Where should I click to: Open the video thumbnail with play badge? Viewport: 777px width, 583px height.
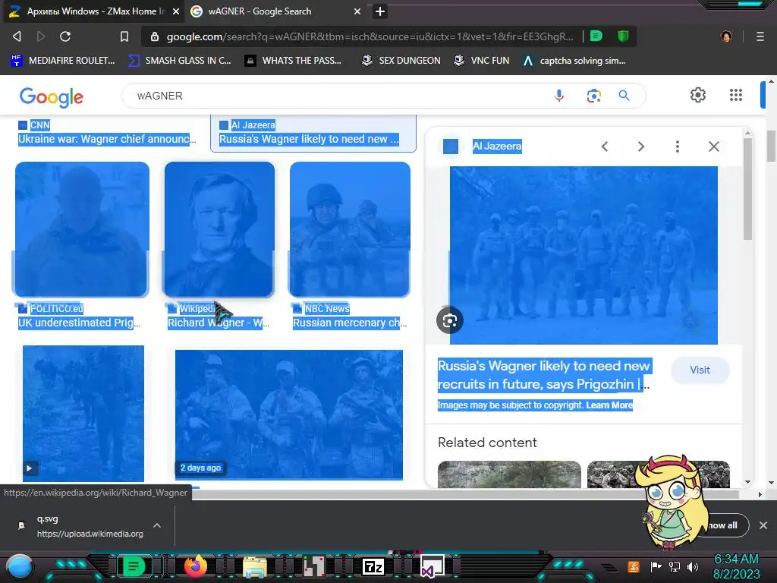click(83, 414)
